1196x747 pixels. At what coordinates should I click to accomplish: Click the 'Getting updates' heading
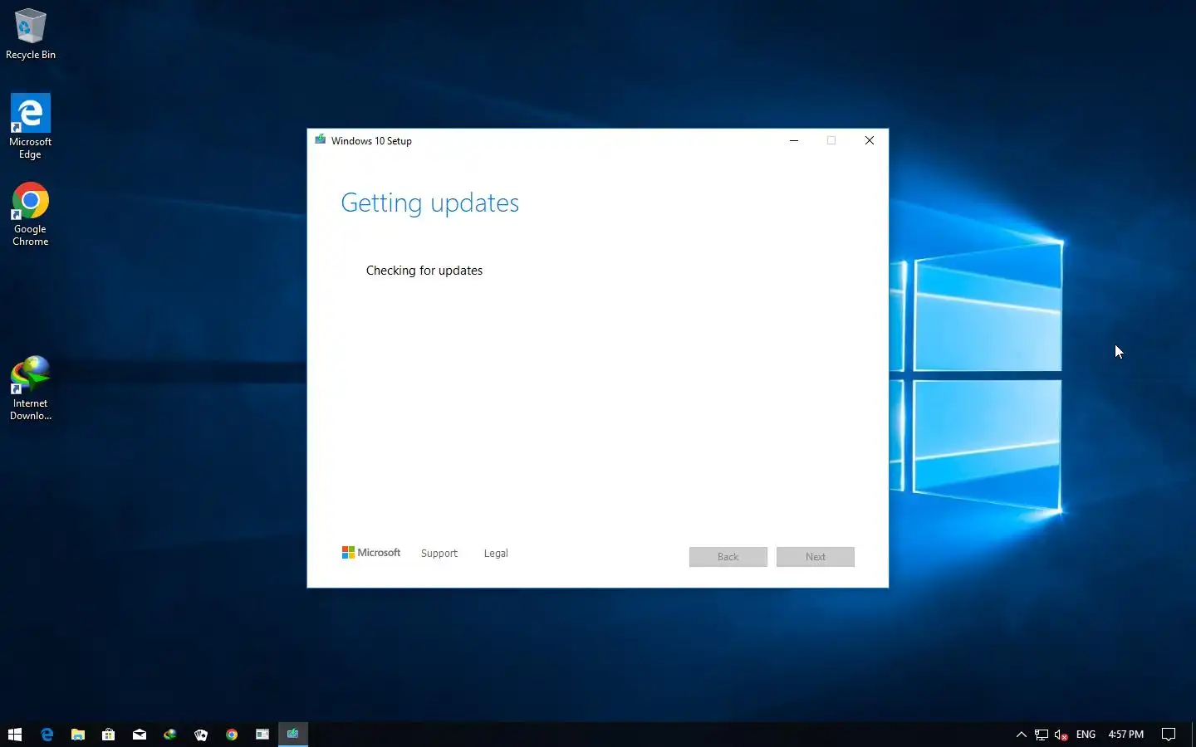click(430, 203)
